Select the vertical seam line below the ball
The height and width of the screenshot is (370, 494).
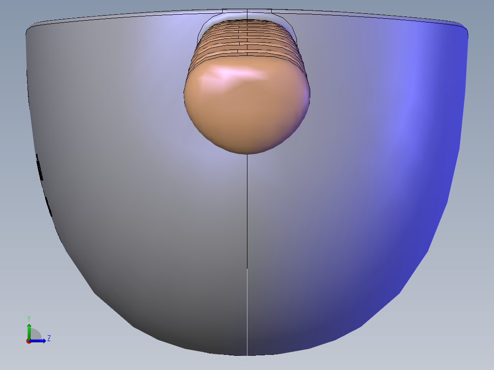(247, 255)
